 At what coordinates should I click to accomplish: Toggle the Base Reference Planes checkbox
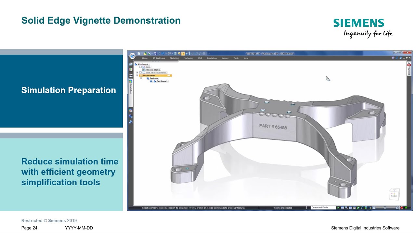coord(140,72)
